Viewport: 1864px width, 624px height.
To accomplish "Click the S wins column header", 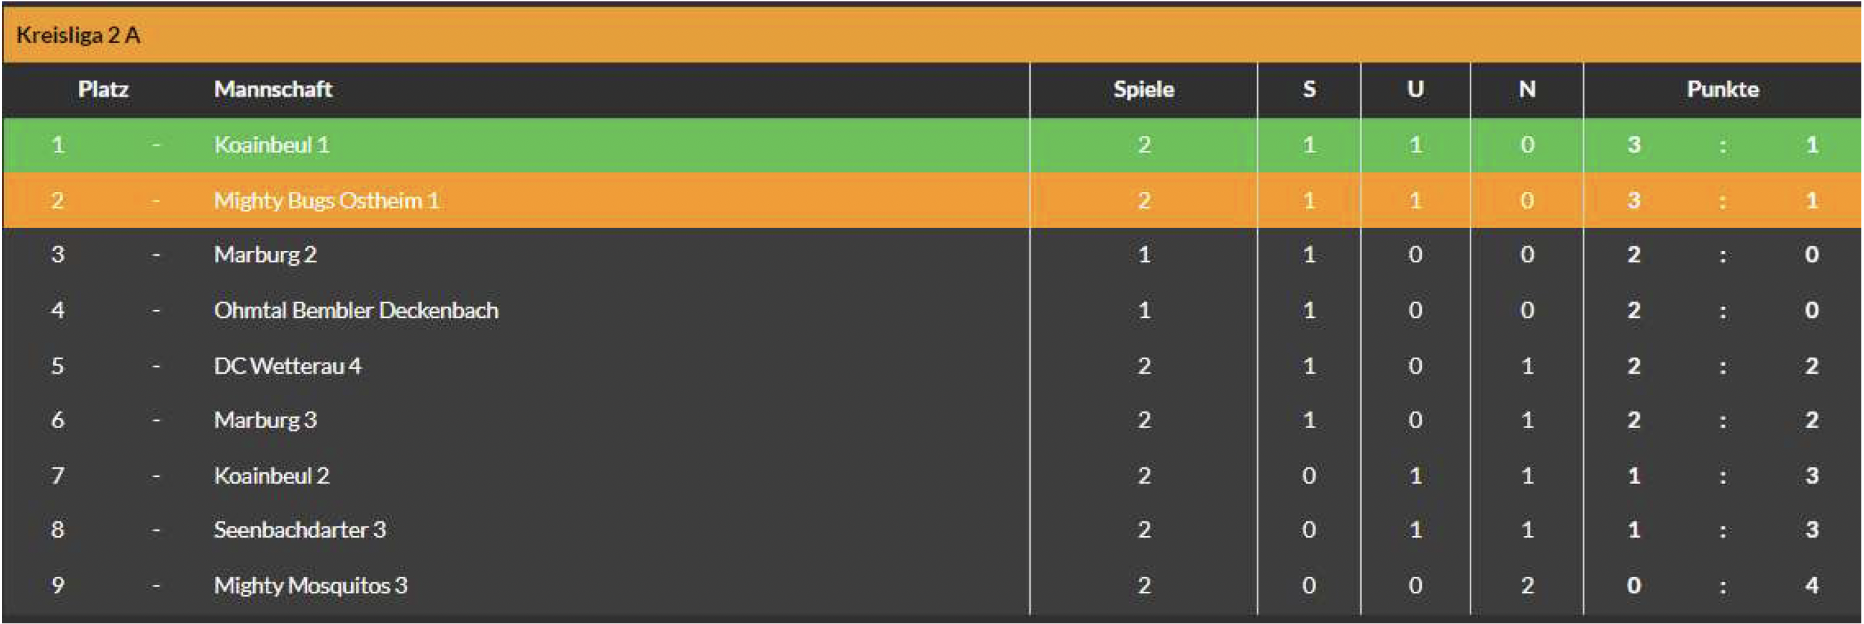I will tap(1309, 90).
